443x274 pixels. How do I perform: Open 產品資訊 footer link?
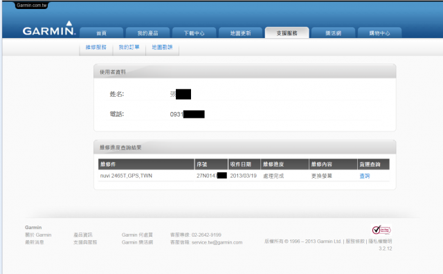pyautogui.click(x=83, y=235)
